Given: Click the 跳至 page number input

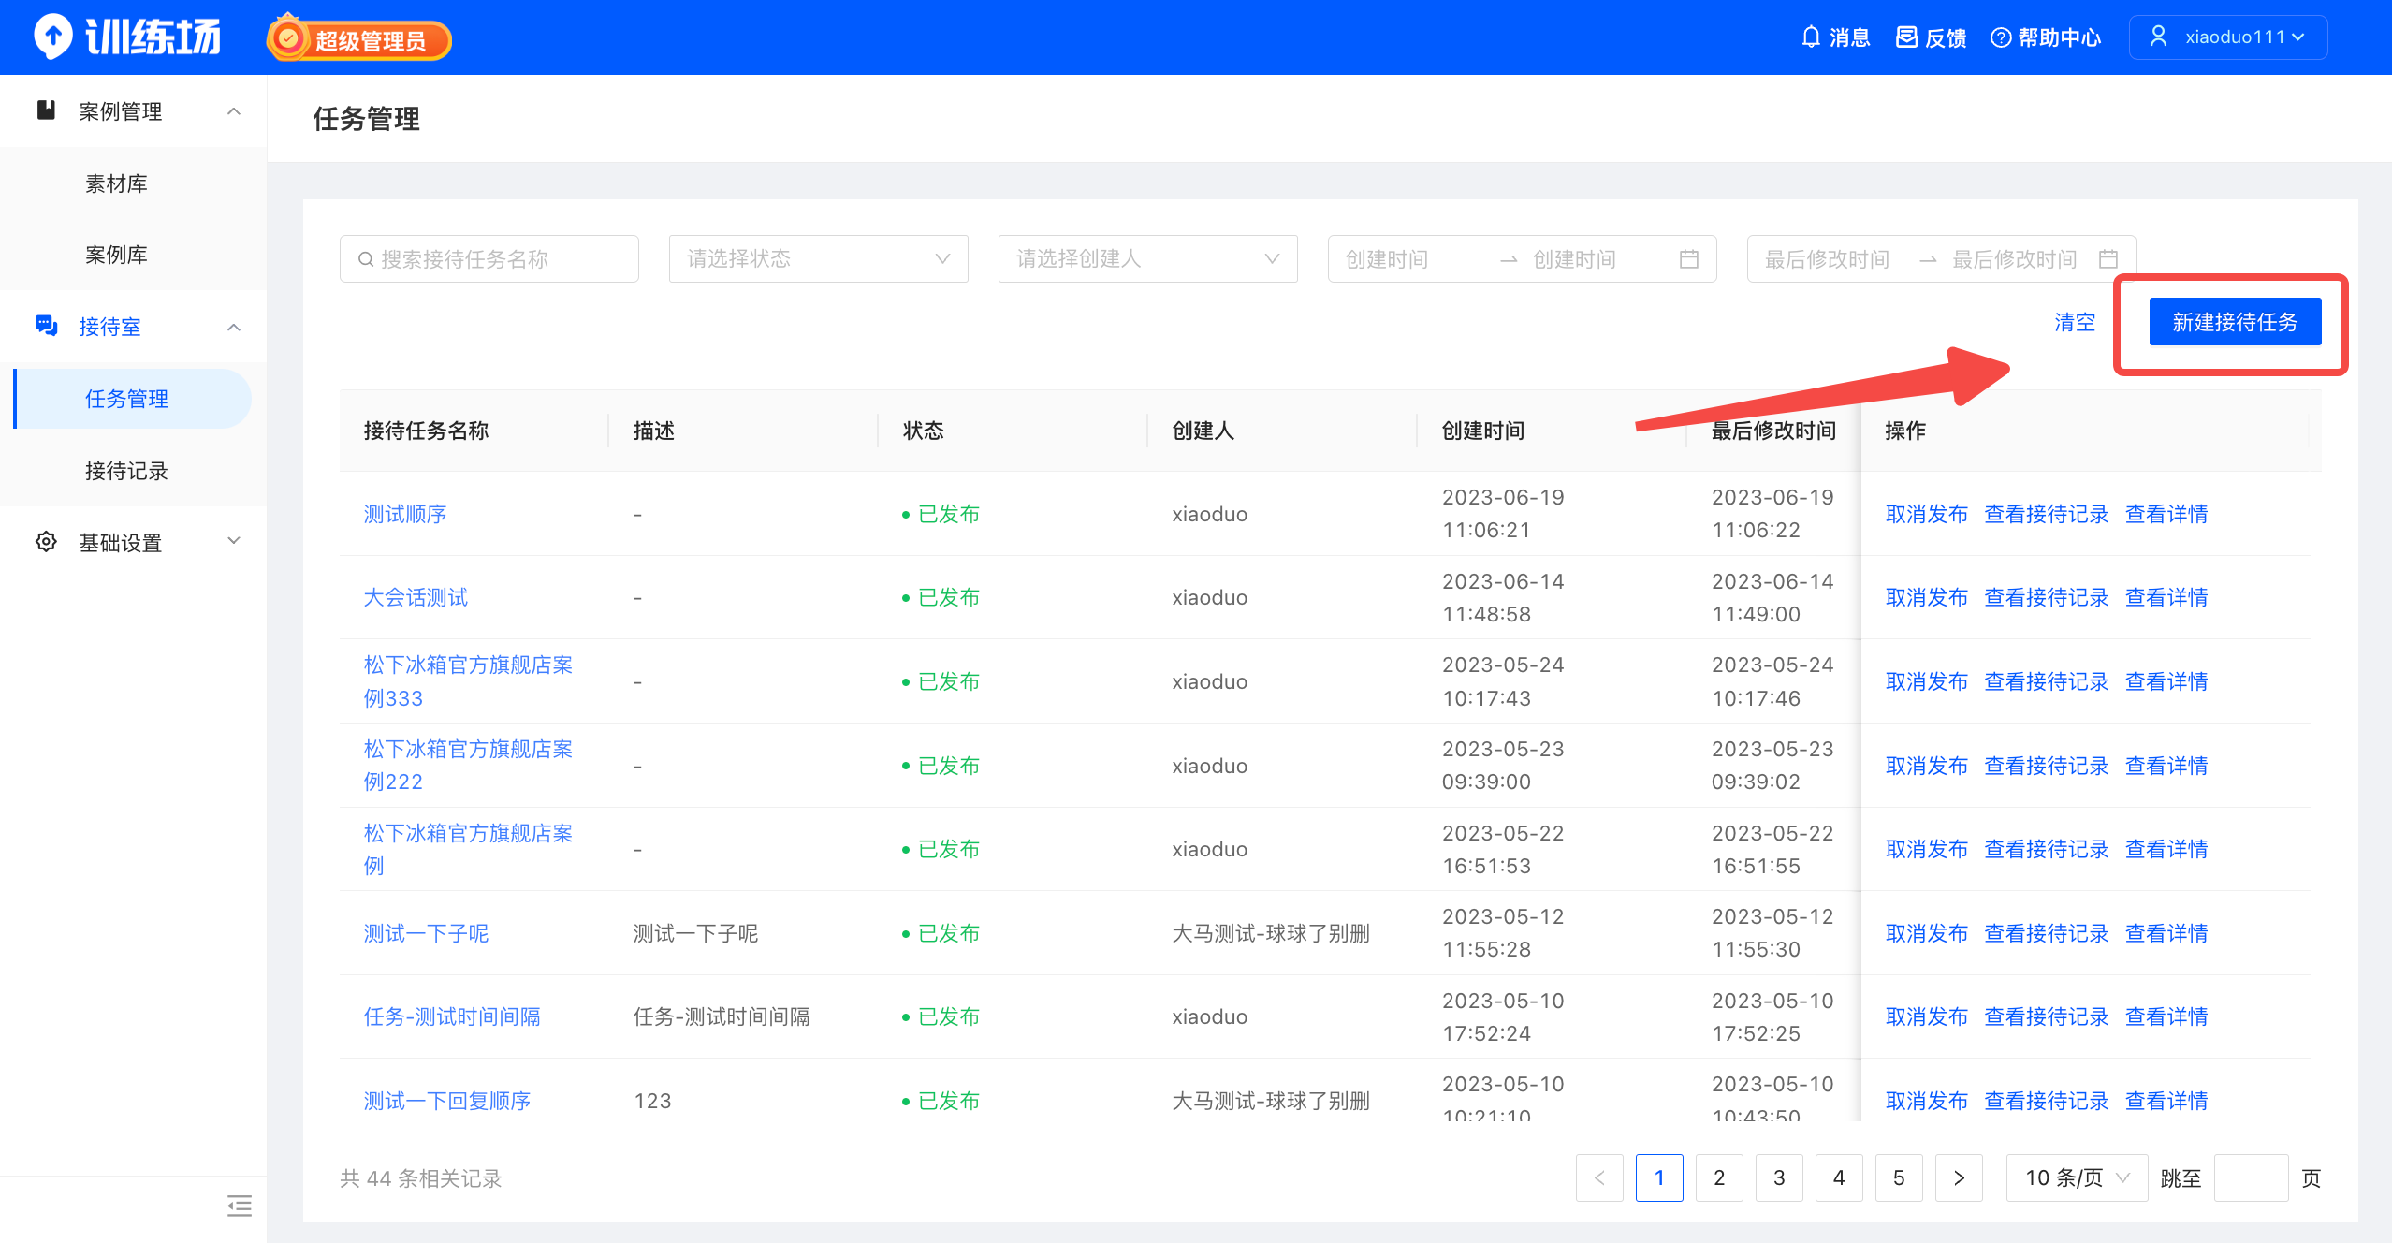Looking at the screenshot, I should (x=2251, y=1177).
